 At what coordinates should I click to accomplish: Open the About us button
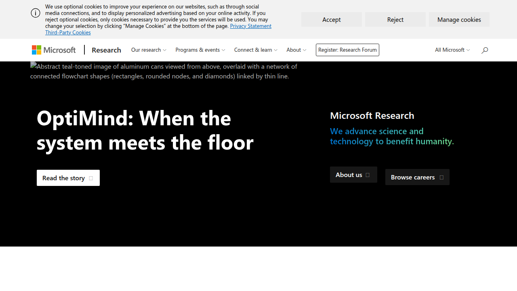coord(353,175)
